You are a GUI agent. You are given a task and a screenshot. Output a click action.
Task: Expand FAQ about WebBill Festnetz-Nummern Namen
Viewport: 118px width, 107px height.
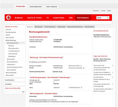click(x=113, y=72)
